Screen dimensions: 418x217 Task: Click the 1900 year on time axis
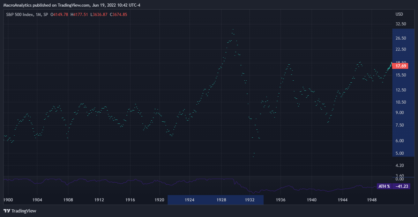[8, 200]
